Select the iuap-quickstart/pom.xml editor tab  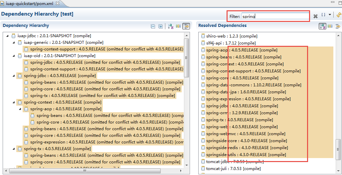click(30, 3)
